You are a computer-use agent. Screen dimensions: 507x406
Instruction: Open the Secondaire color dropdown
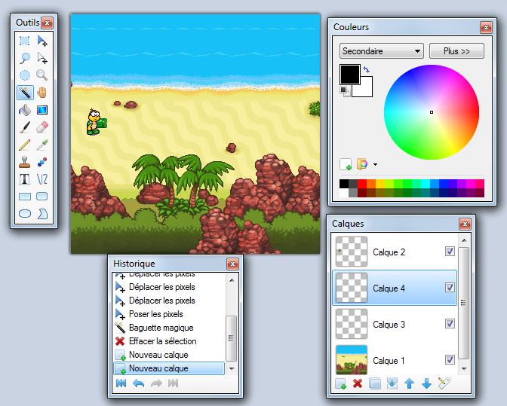click(x=381, y=51)
